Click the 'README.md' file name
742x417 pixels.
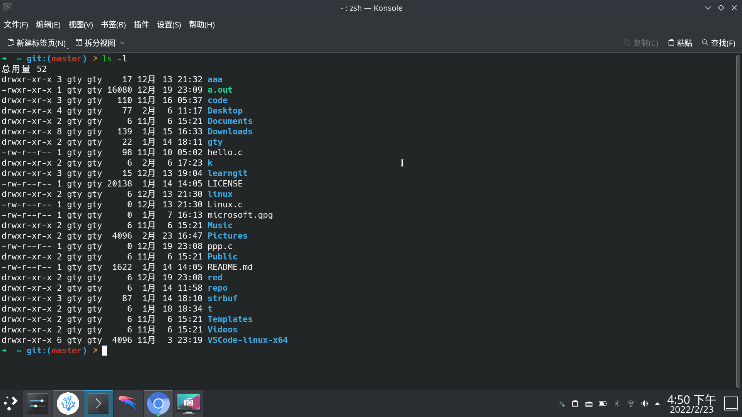click(230, 267)
